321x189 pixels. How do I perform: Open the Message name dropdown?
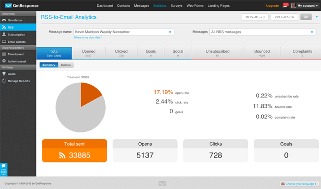tap(123, 32)
